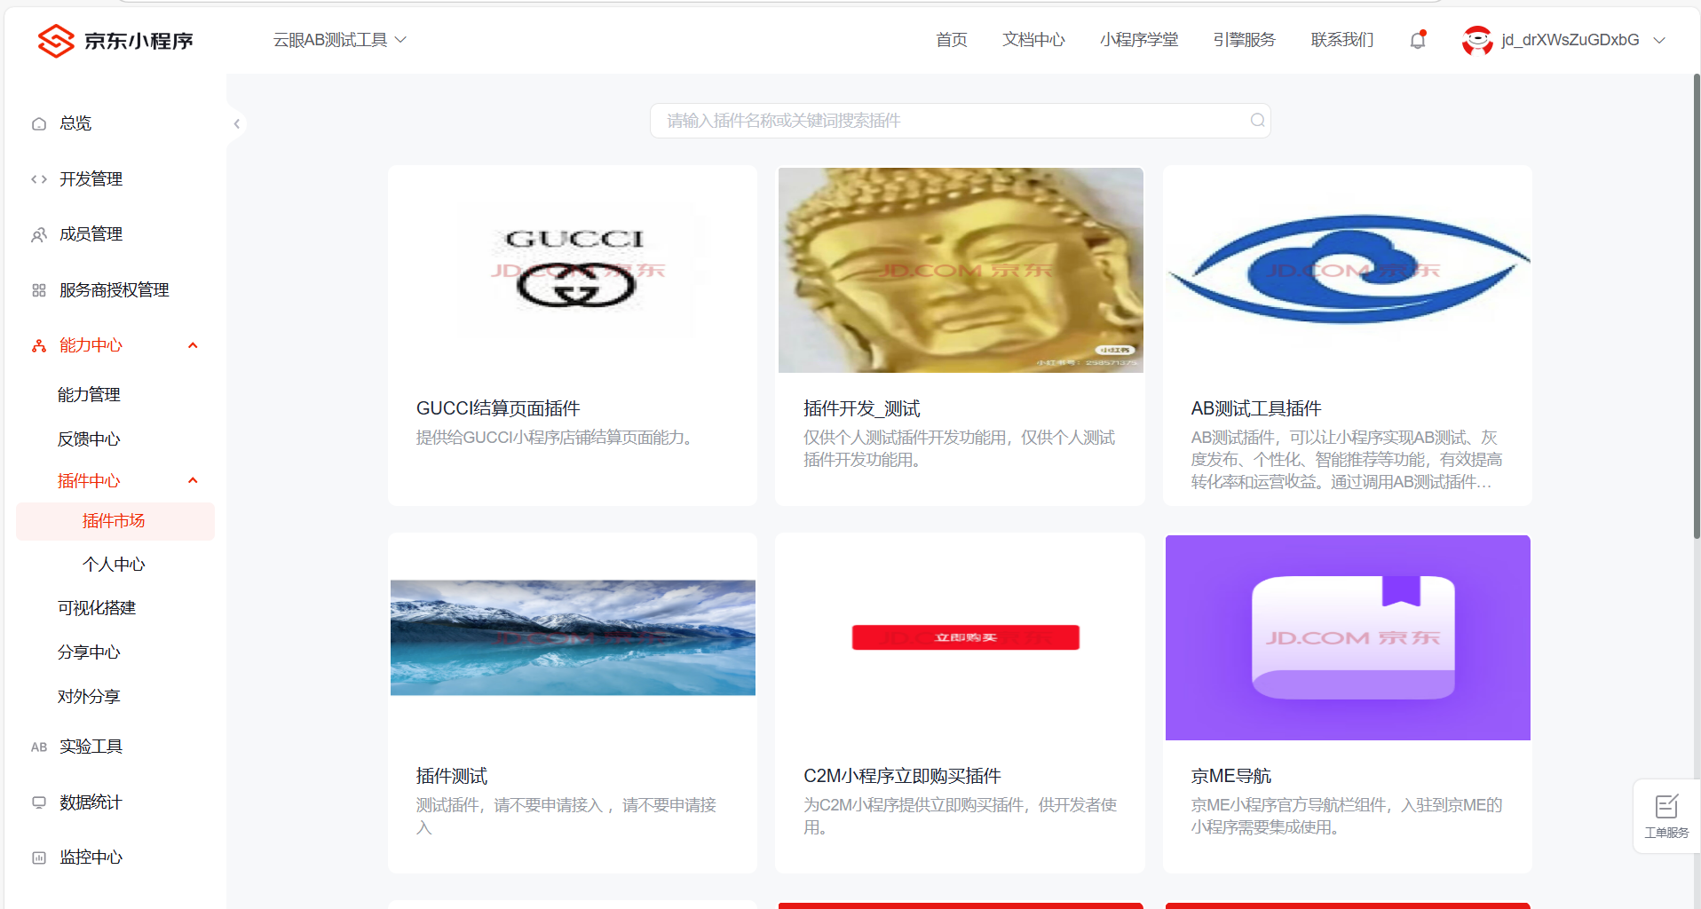Image resolution: width=1701 pixels, height=909 pixels.
Task: Click the GUCCI logo thumbnail
Action: (x=574, y=270)
